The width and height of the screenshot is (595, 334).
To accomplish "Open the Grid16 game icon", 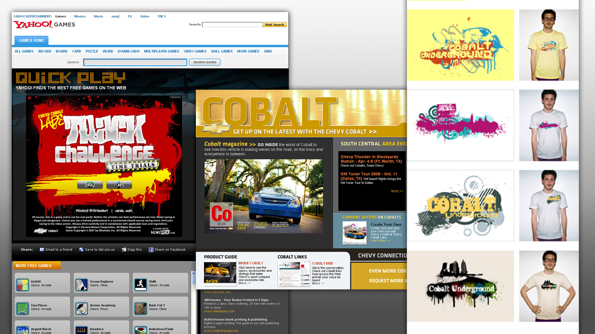I will [23, 285].
